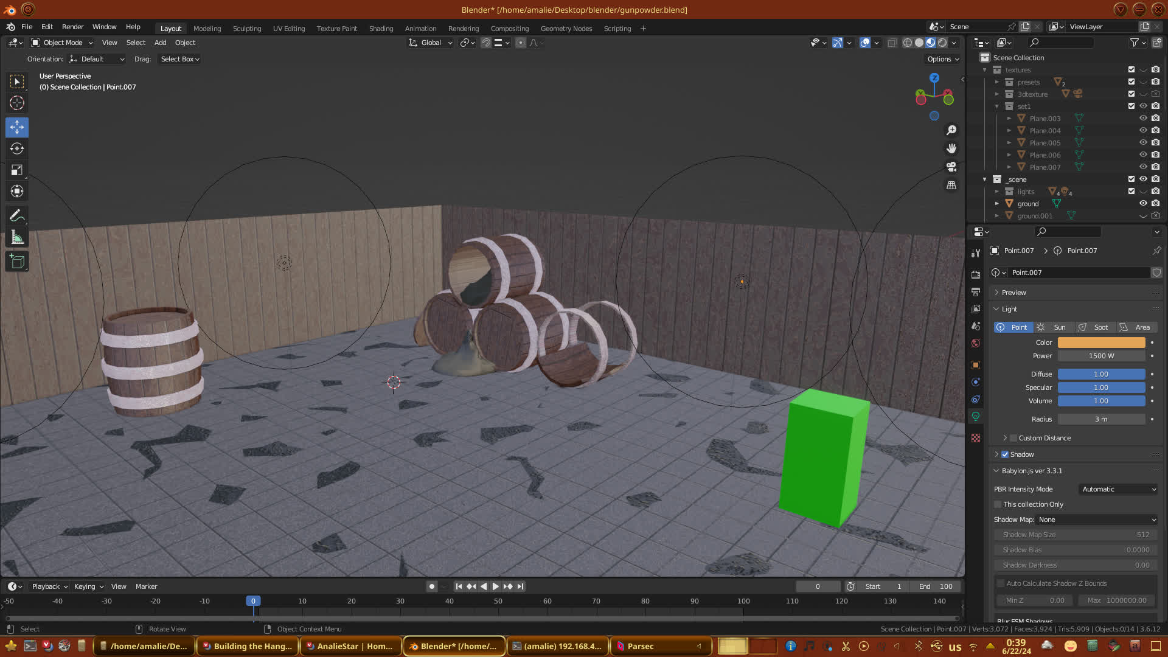The width and height of the screenshot is (1168, 657).
Task: Check This collection Only option
Action: [998, 504]
